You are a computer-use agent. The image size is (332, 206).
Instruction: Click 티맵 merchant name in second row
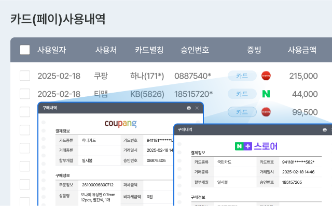(101, 94)
